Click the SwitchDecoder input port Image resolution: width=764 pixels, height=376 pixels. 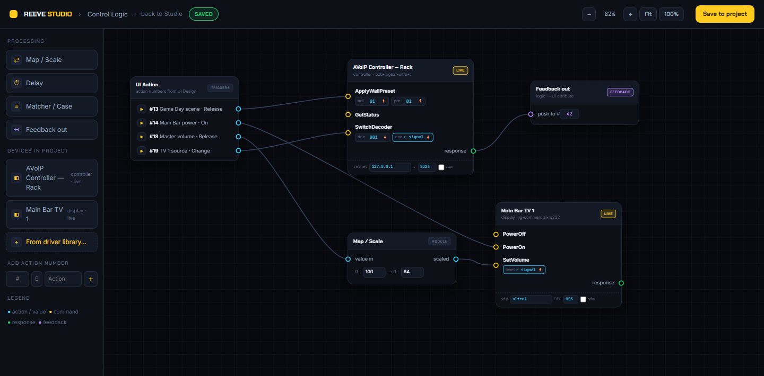(x=348, y=133)
